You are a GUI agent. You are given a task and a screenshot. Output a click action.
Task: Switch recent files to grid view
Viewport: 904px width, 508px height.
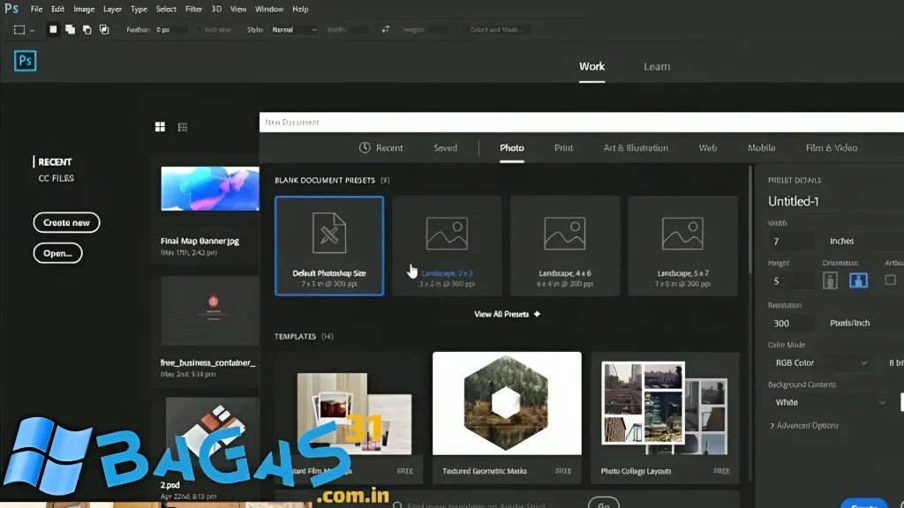tap(160, 127)
